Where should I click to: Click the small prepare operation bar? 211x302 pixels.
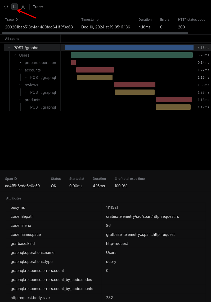point(73,62)
